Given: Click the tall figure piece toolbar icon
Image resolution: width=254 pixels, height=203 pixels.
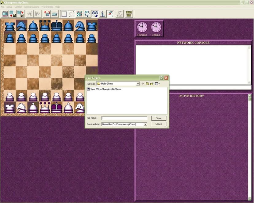Looking at the screenshot, I should coord(102,14).
